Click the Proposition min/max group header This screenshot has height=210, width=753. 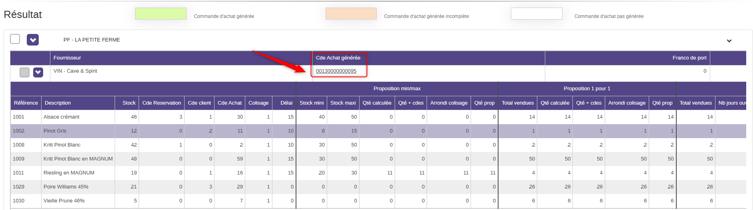pyautogui.click(x=397, y=89)
